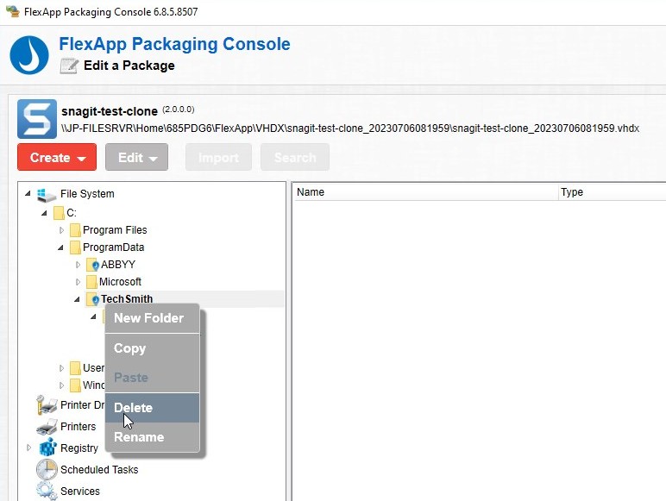Choose Delete from context menu

152,408
